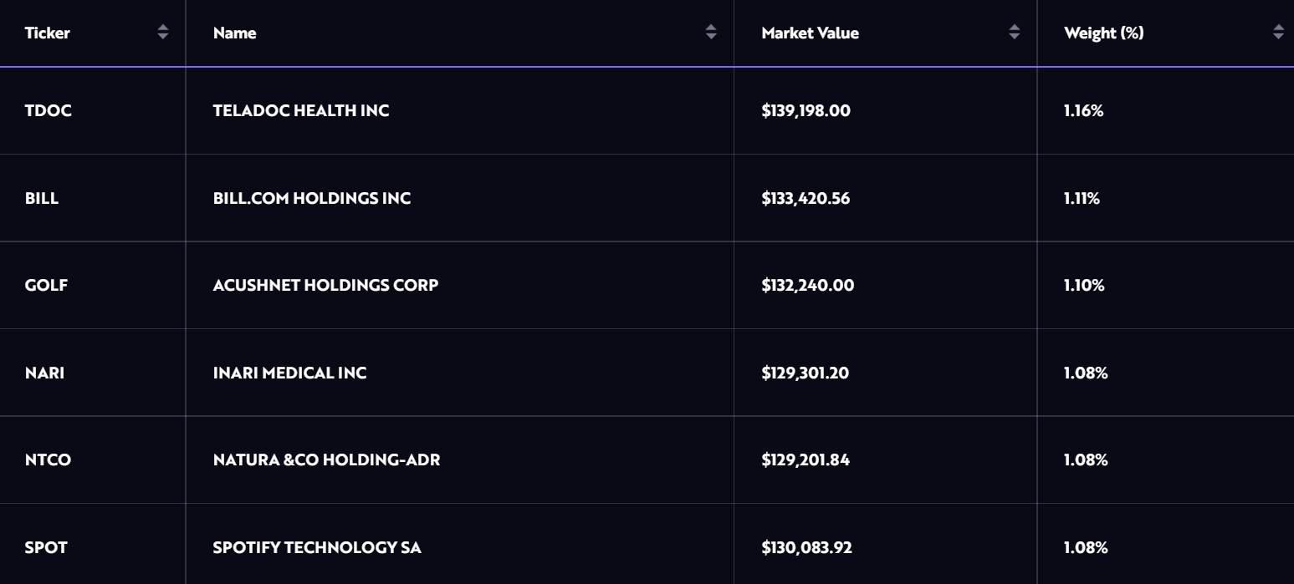The width and height of the screenshot is (1294, 584).
Task: Select the Teladoc Health Inc name
Action: [x=301, y=111]
